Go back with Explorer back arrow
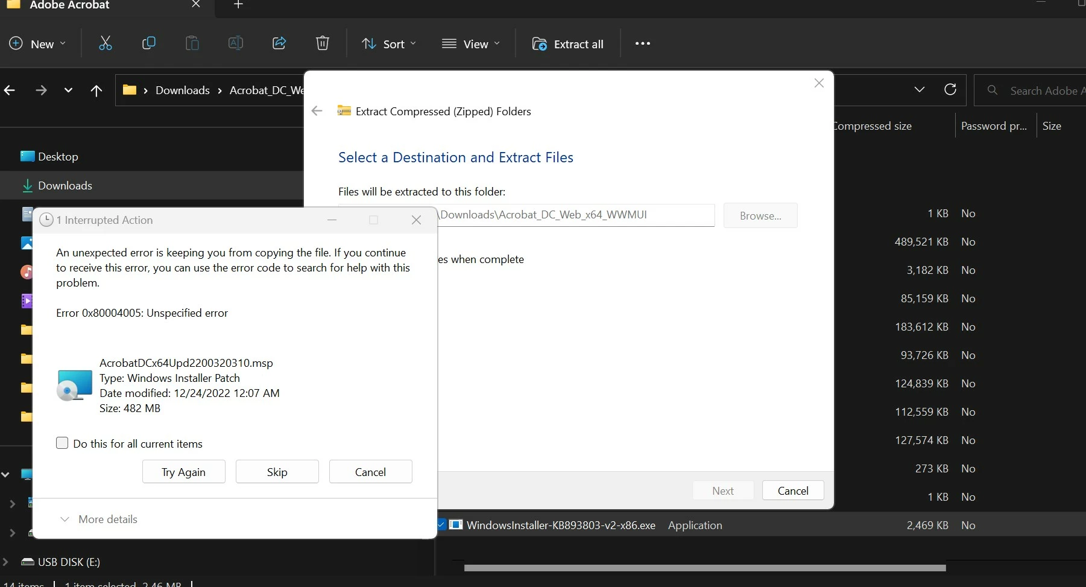The width and height of the screenshot is (1086, 587). click(10, 90)
